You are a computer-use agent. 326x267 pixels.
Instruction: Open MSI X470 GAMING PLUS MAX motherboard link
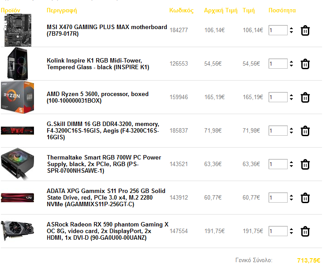coord(107,30)
